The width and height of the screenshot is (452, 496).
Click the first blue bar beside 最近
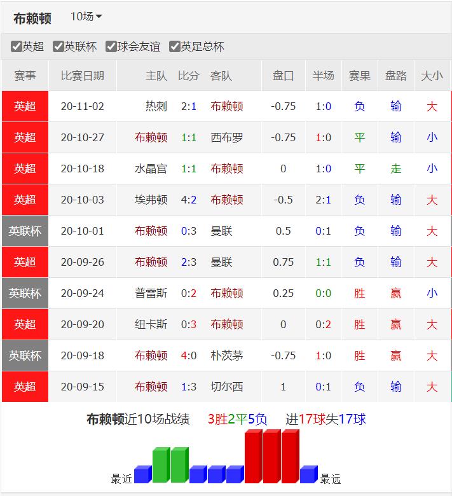(x=142, y=474)
